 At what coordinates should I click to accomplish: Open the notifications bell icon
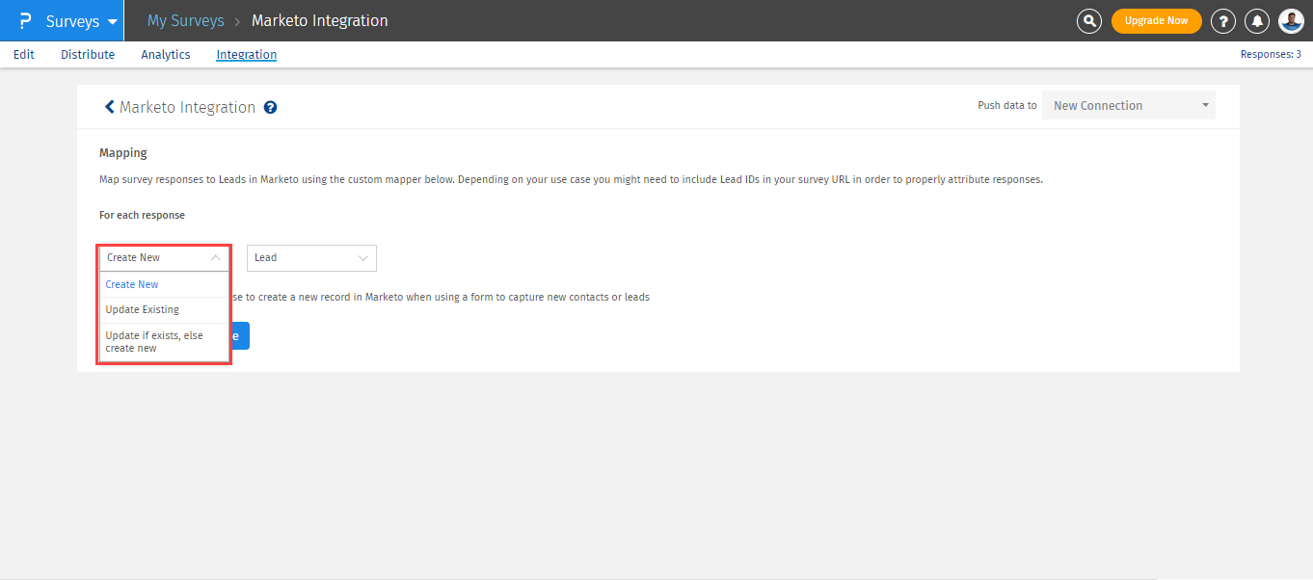pos(1257,21)
